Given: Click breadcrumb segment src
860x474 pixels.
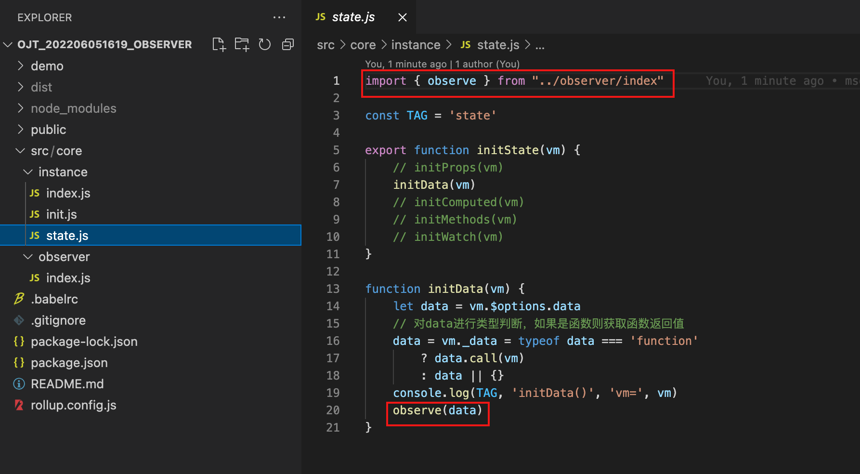Looking at the screenshot, I should tap(326, 45).
